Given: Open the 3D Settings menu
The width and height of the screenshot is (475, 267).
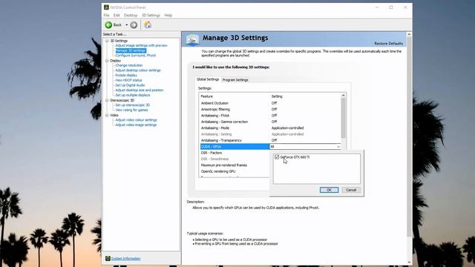Looking at the screenshot, I should [151, 15].
